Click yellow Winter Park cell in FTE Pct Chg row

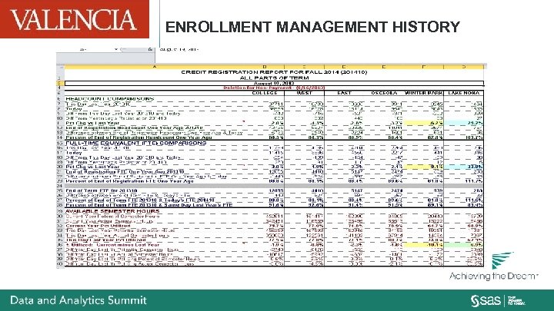423,167
